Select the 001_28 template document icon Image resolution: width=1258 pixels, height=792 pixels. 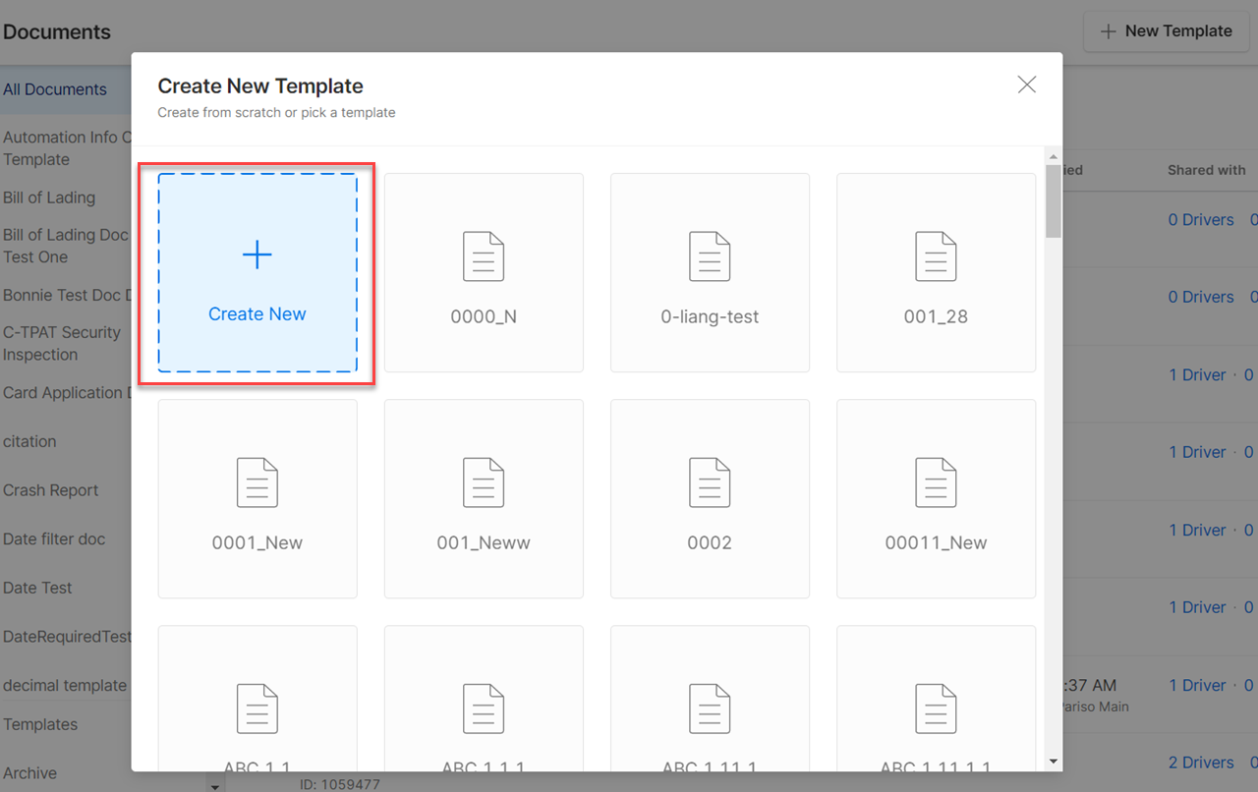point(936,256)
